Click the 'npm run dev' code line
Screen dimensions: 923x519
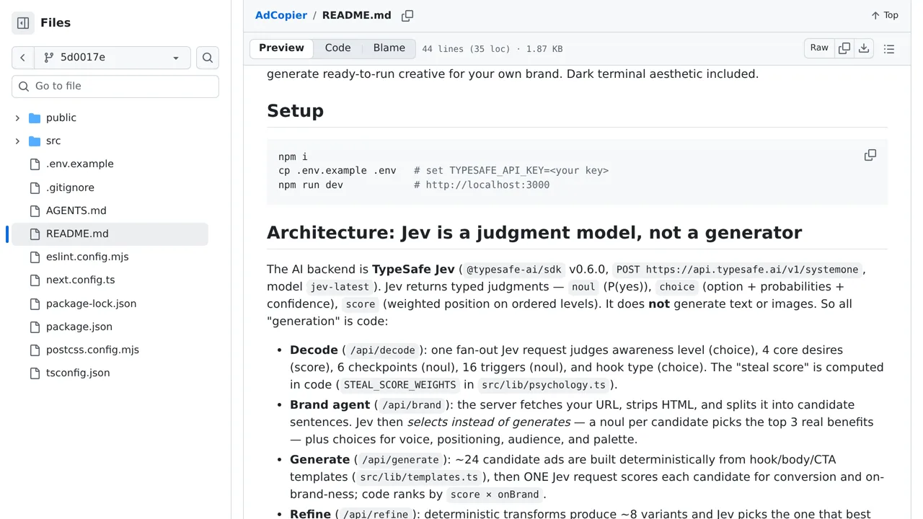(311, 185)
